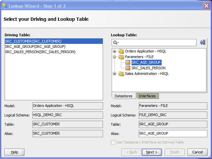This screenshot has height=159, width=212.
Task: Select Sales Administration - HSQL tree label
Action: [x=147, y=74]
